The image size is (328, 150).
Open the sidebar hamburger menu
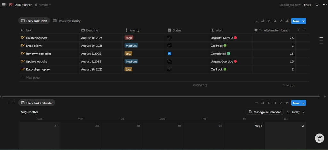click(x=4, y=5)
